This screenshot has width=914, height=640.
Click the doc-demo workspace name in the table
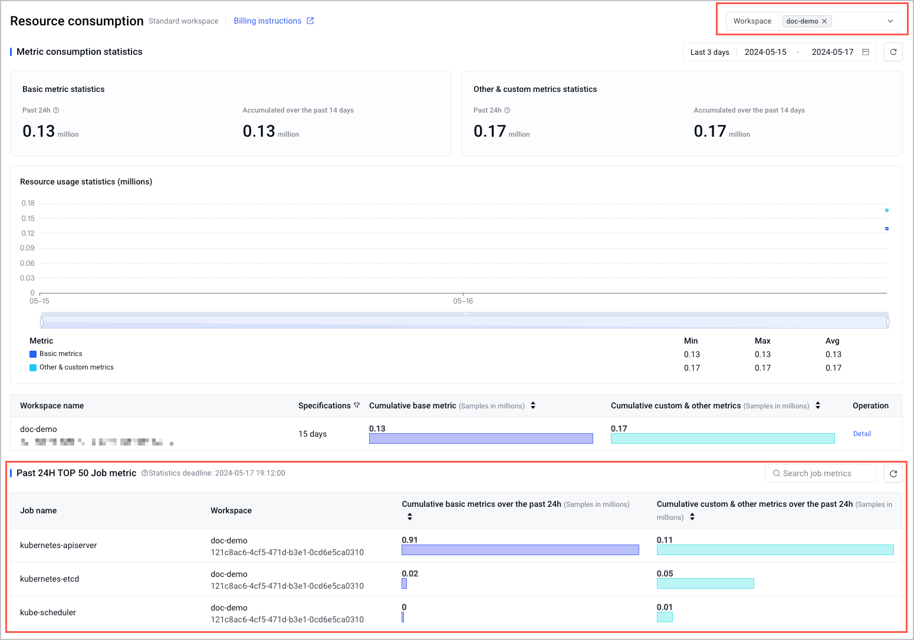[x=38, y=429]
